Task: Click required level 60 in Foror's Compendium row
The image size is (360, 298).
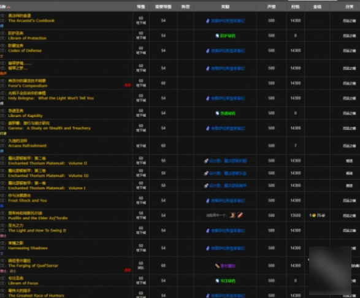Action: tap(163, 83)
